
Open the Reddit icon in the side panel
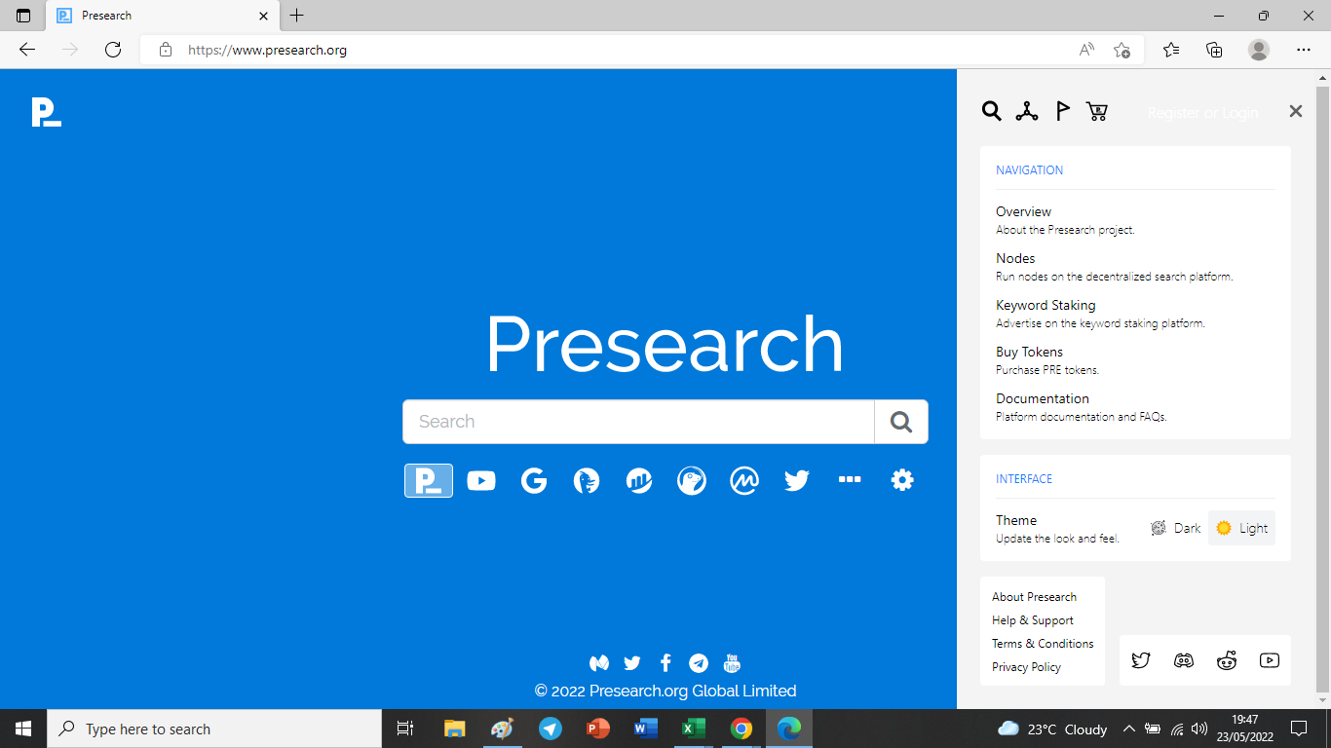point(1227,660)
